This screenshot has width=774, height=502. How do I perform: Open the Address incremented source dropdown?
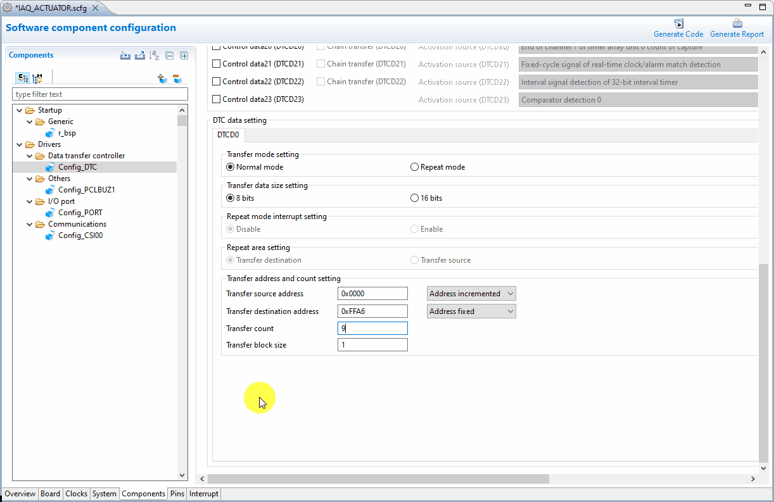471,294
